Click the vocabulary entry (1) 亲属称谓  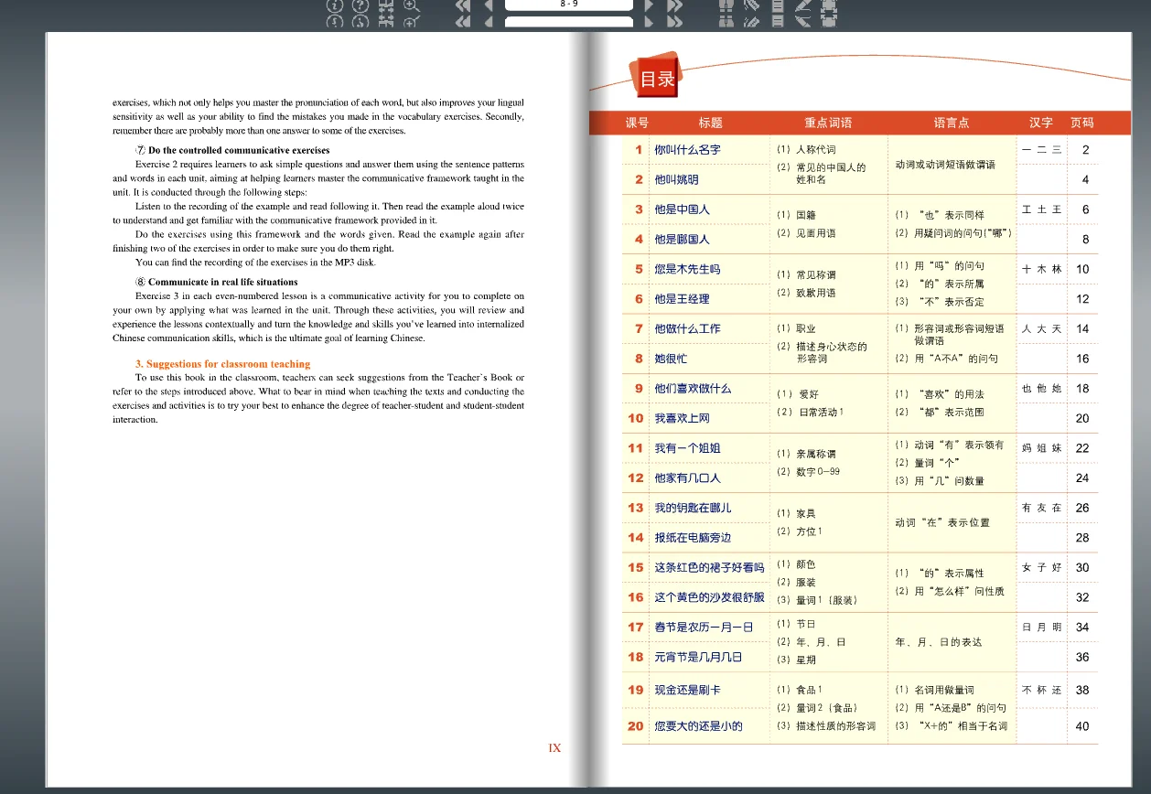tap(806, 454)
